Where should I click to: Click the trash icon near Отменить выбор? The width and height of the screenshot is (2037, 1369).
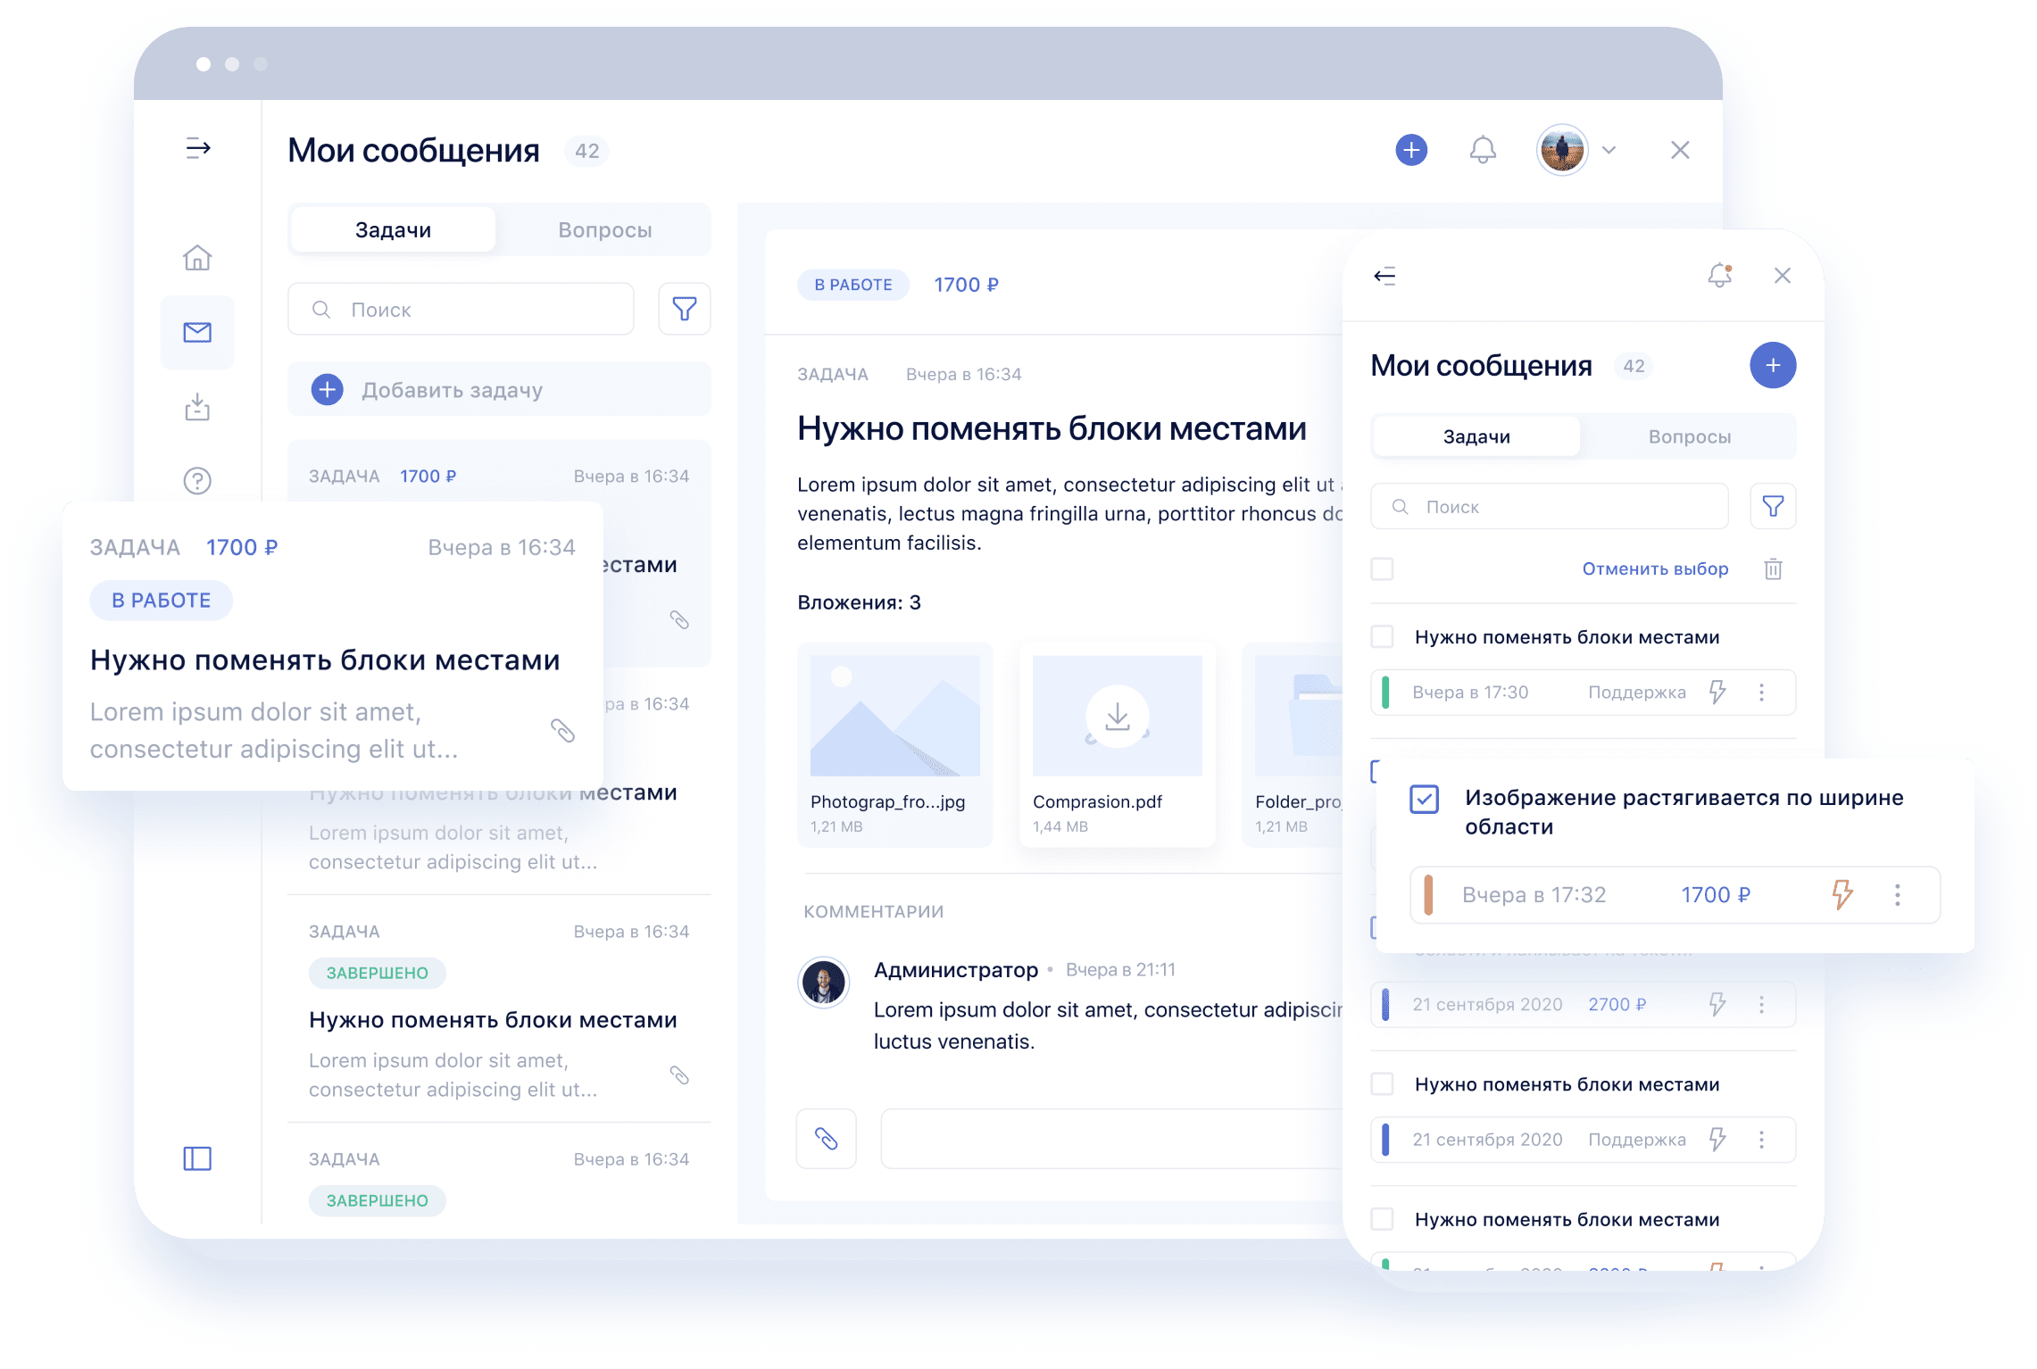(1773, 568)
